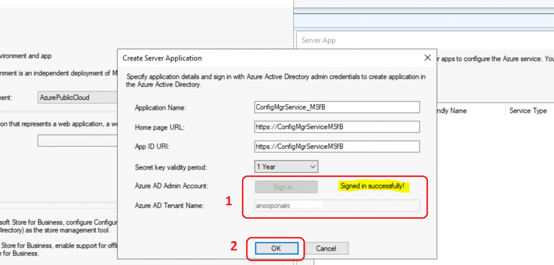
Task: Click the Azure AD Tenant Name field
Action: pos(337,206)
